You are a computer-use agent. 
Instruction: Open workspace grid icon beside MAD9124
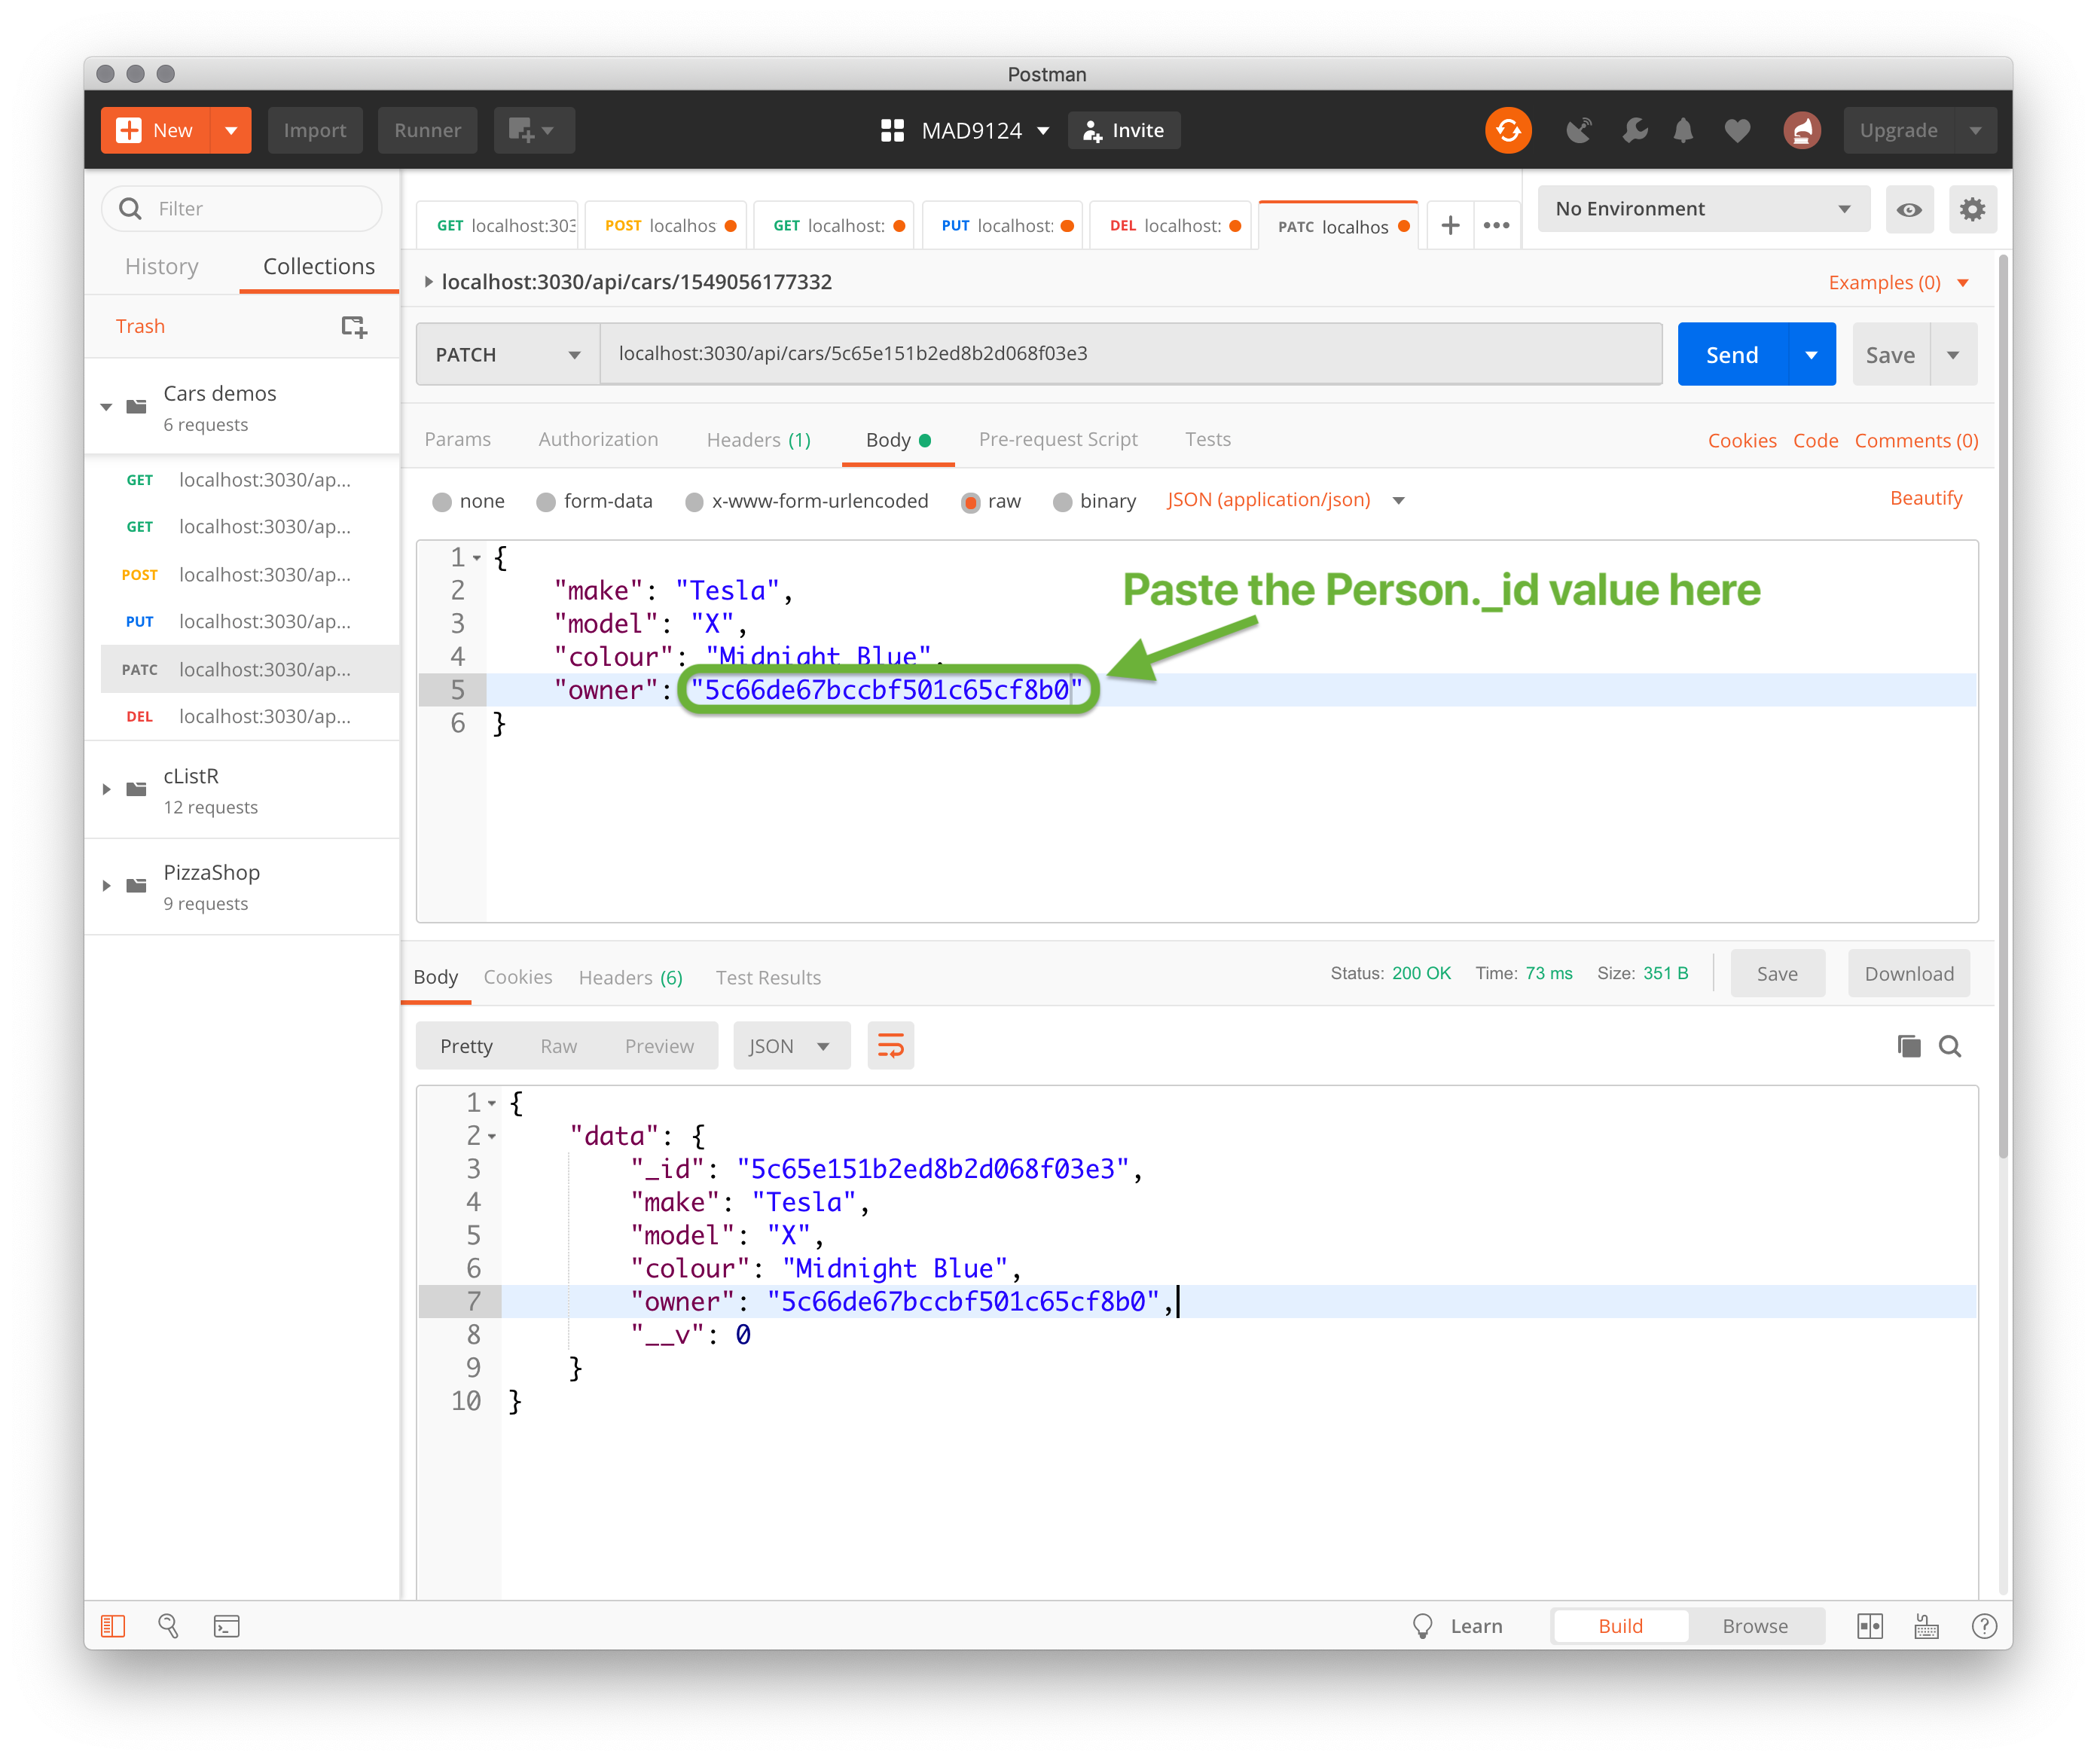pos(892,131)
